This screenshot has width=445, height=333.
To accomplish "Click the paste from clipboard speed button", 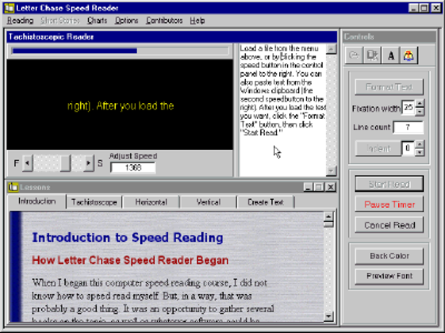I will click(372, 55).
